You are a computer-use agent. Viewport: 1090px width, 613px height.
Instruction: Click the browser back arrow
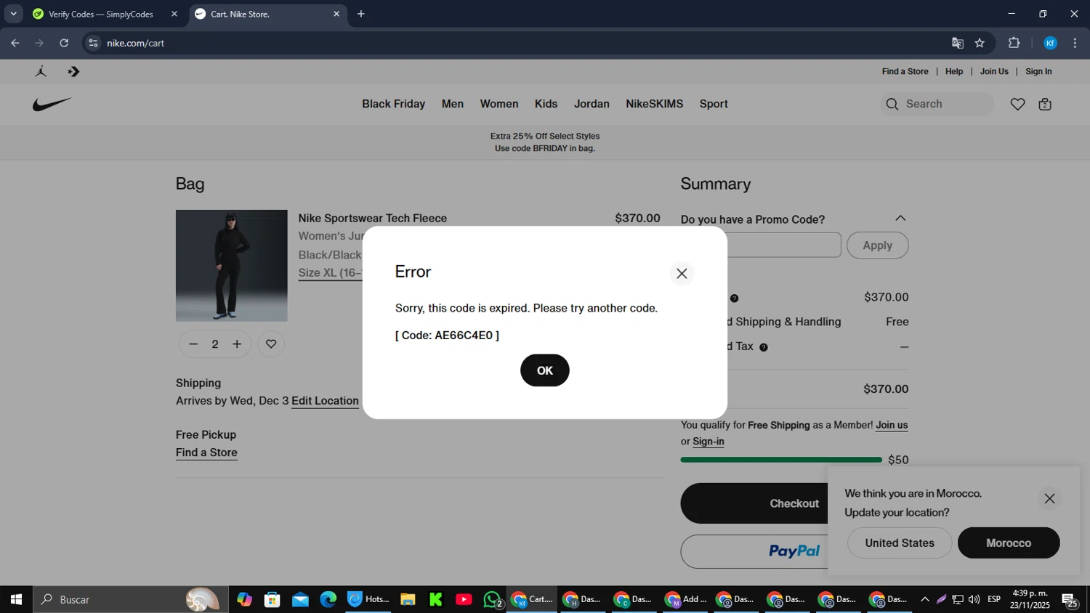pyautogui.click(x=15, y=43)
